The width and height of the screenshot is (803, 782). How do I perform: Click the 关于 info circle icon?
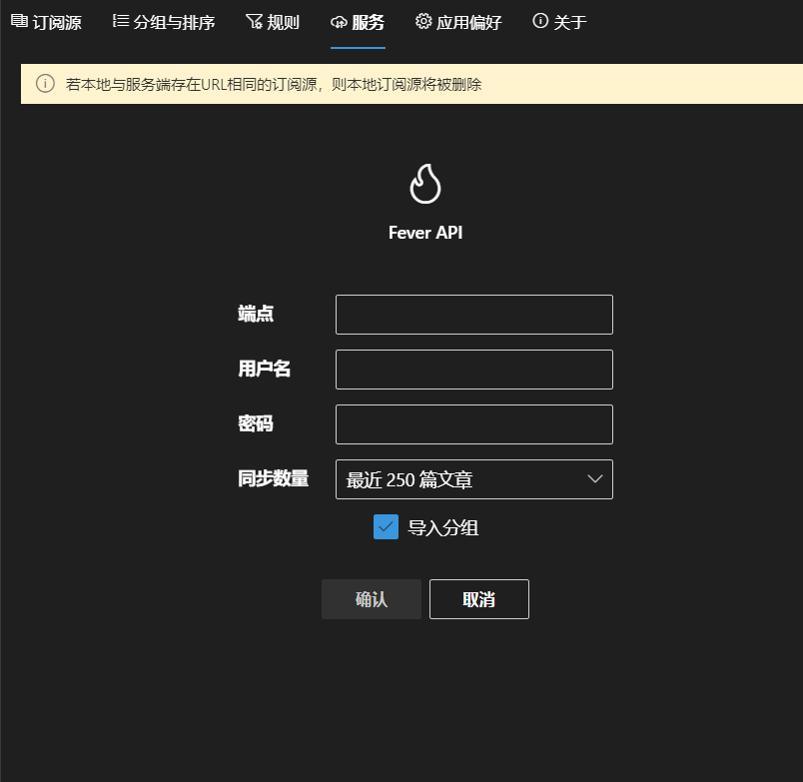(540, 21)
